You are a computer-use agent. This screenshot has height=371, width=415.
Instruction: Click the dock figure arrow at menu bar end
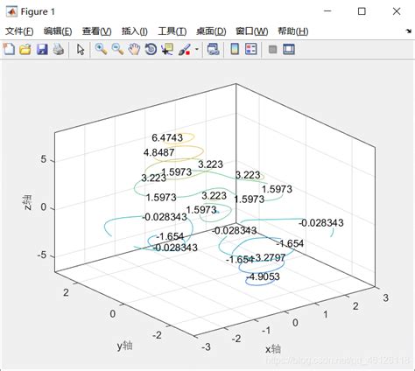(409, 31)
